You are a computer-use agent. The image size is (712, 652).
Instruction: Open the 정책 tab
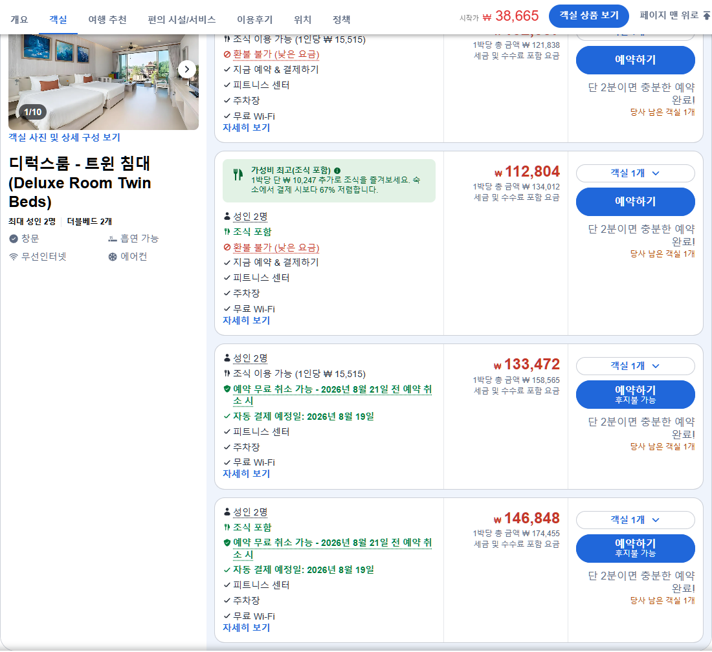(x=342, y=19)
